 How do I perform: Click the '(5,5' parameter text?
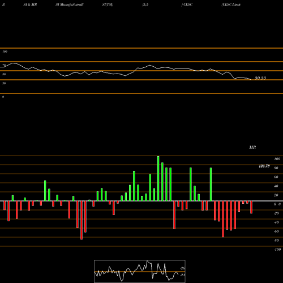point(145,5)
